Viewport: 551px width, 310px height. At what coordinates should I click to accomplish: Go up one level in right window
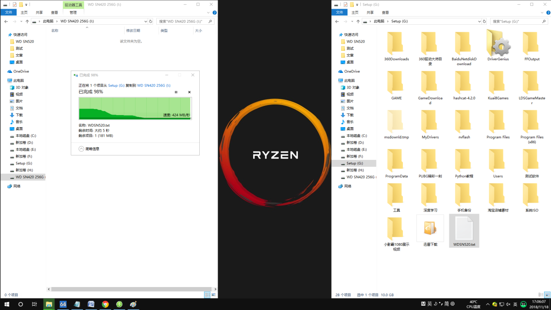(358, 21)
